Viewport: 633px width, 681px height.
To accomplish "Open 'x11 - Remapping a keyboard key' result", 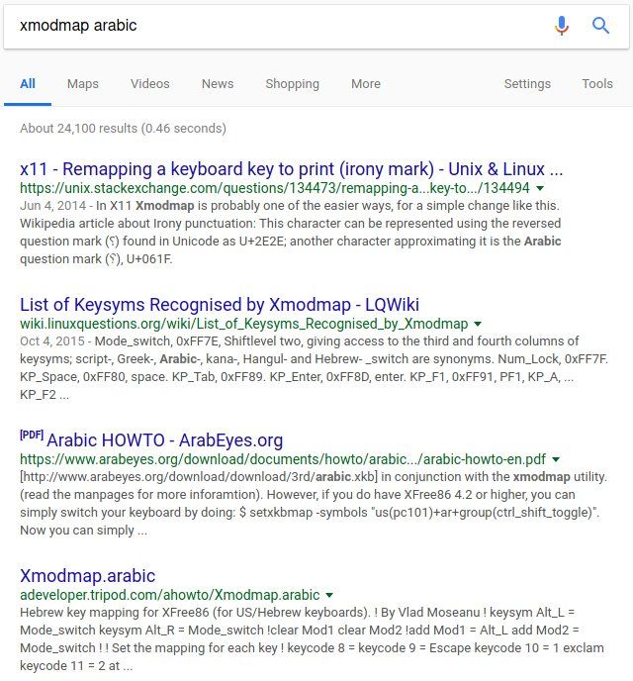I will pos(291,169).
